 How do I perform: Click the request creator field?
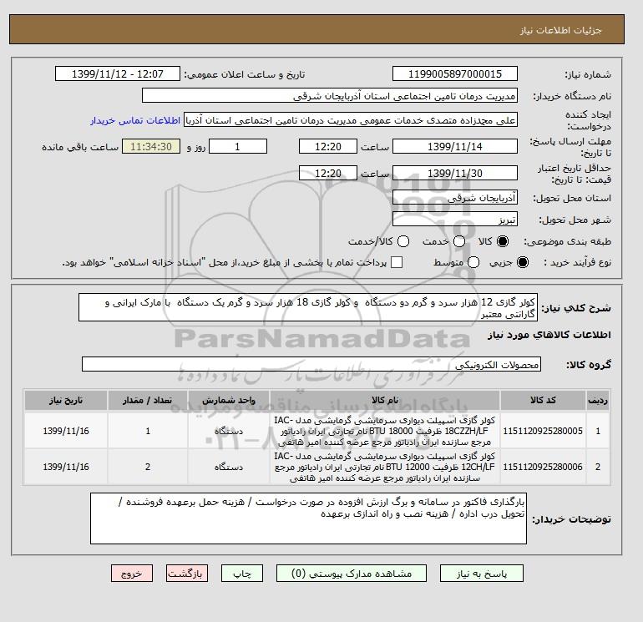351,120
